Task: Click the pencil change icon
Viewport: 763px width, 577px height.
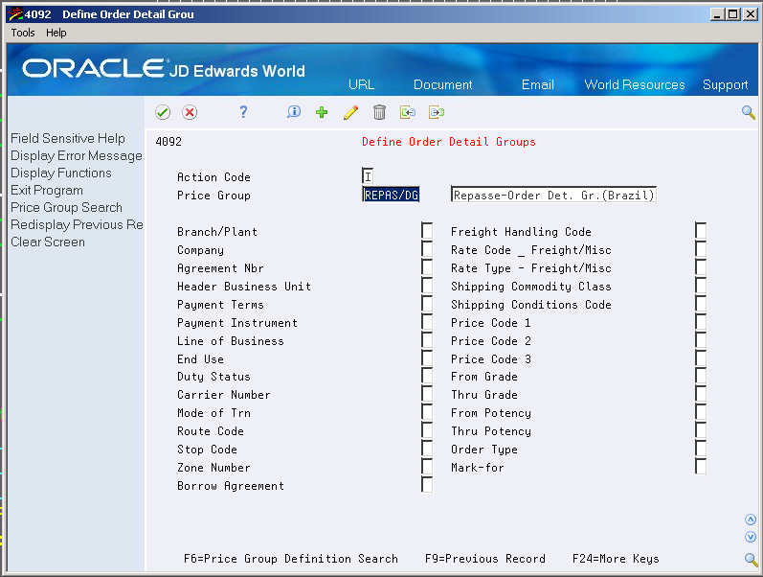Action: coord(350,112)
